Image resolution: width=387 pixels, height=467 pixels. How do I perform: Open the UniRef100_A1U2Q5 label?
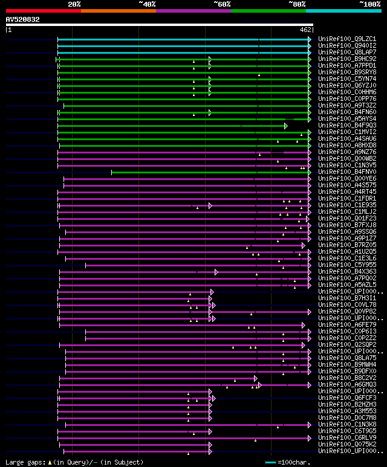tap(347, 252)
